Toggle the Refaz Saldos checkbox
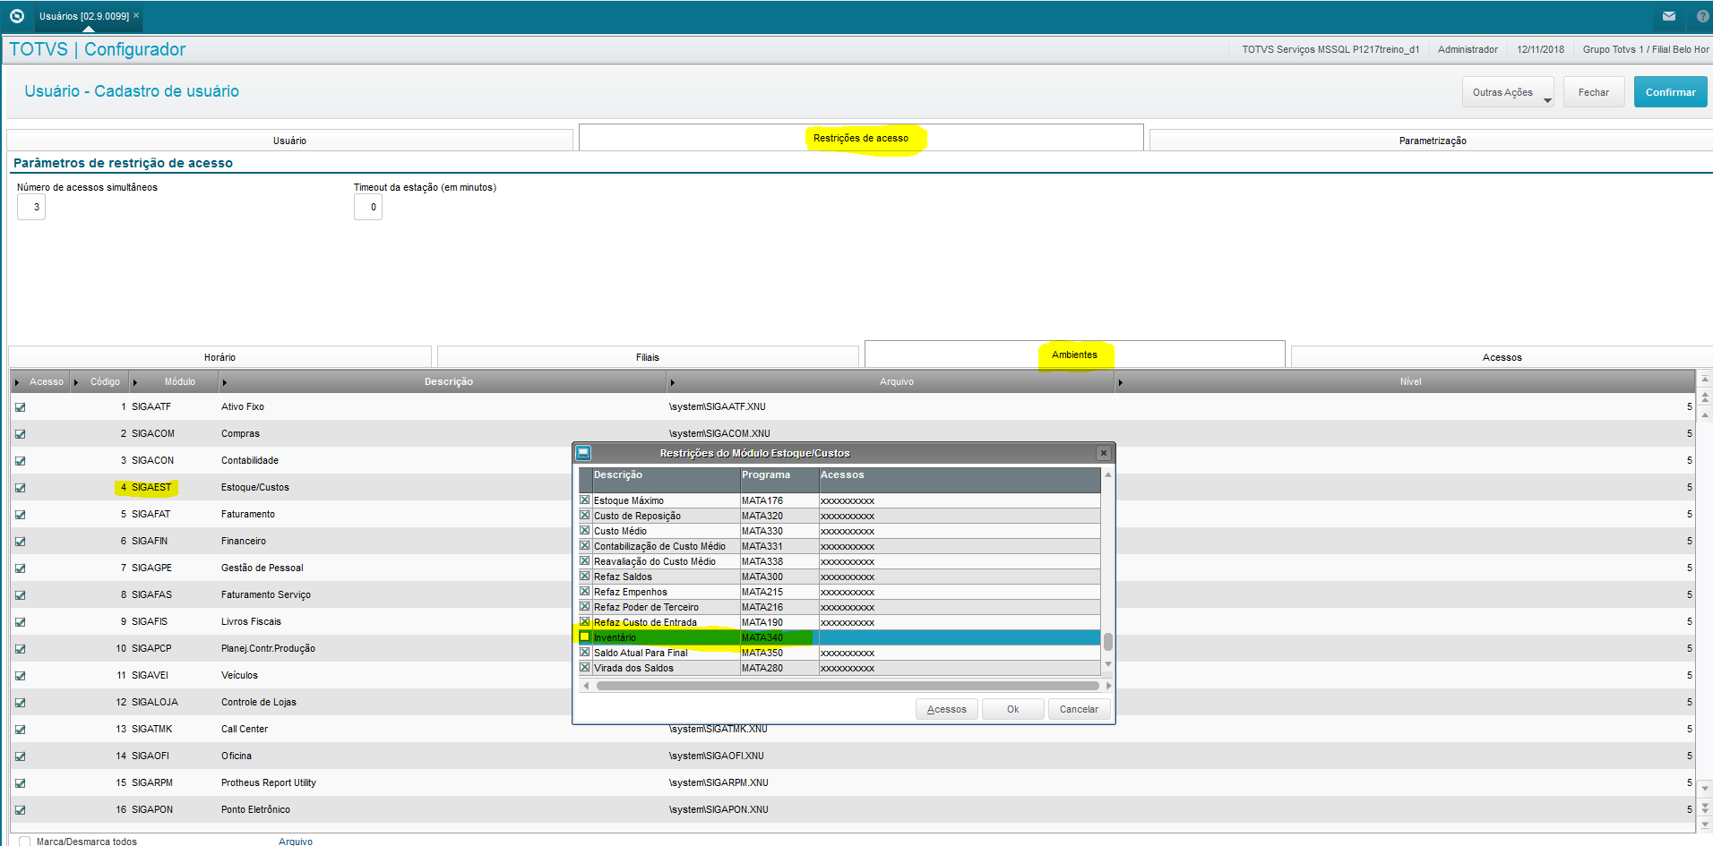 point(585,577)
